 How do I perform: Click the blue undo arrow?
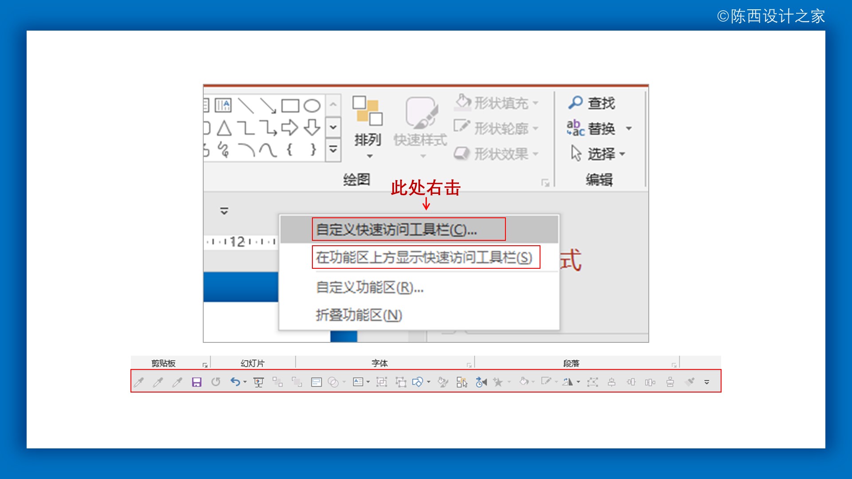235,382
